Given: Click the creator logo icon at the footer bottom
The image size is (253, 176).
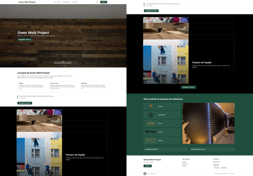Looking at the screenshot, I should click(x=145, y=174).
